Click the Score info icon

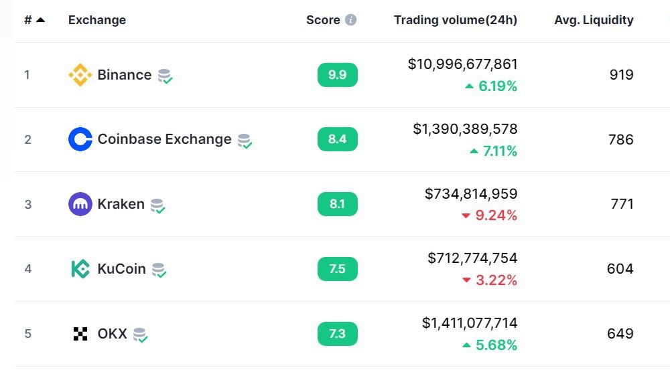click(350, 20)
